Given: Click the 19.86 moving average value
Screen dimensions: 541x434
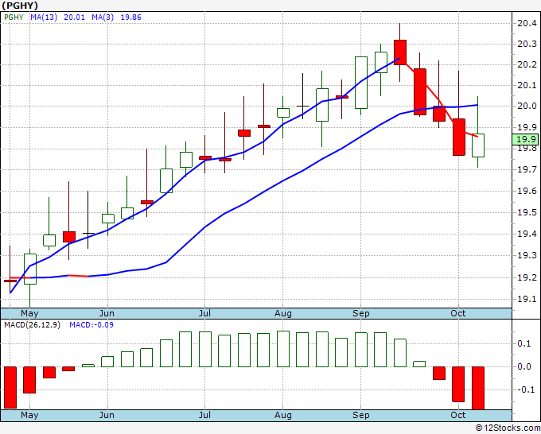Looking at the screenshot, I should coord(130,17).
